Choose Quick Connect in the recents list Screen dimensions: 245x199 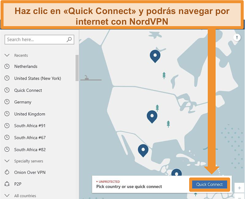[28, 90]
